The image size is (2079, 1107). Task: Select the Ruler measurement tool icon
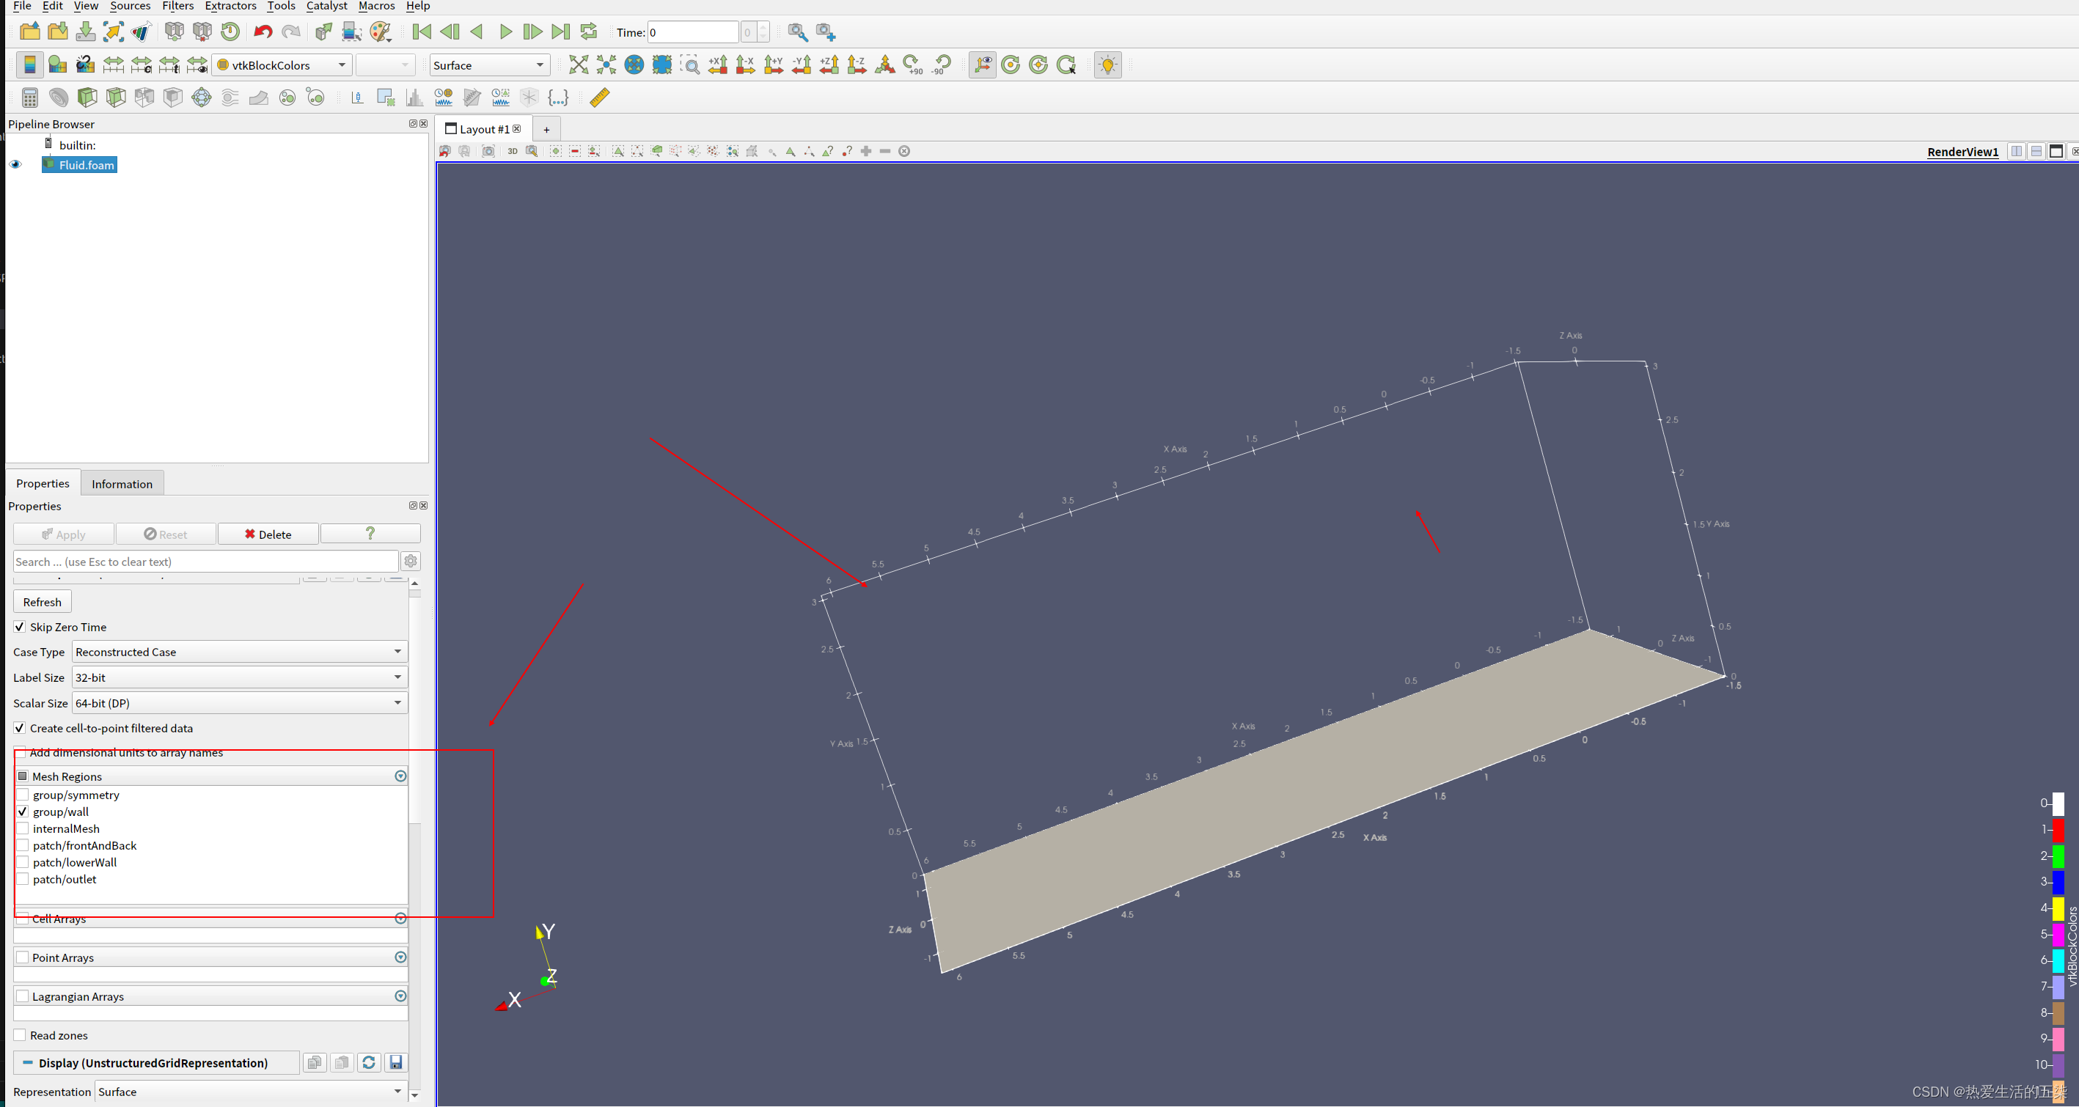tap(600, 98)
